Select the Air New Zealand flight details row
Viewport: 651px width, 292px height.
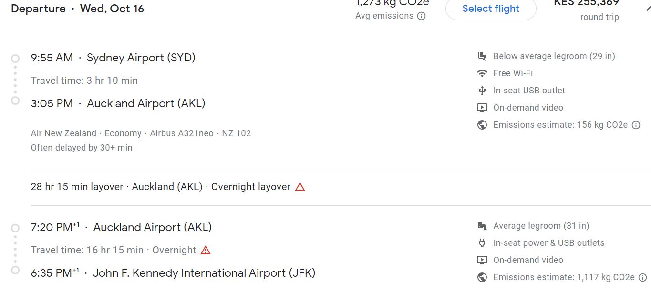pyautogui.click(x=140, y=133)
